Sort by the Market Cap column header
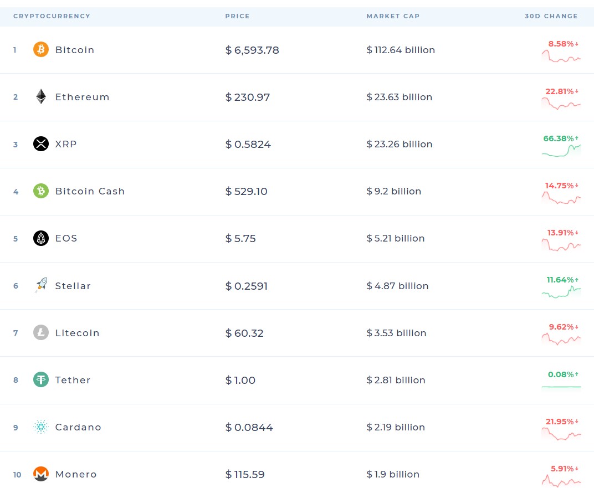This screenshot has width=594, height=493. (393, 16)
